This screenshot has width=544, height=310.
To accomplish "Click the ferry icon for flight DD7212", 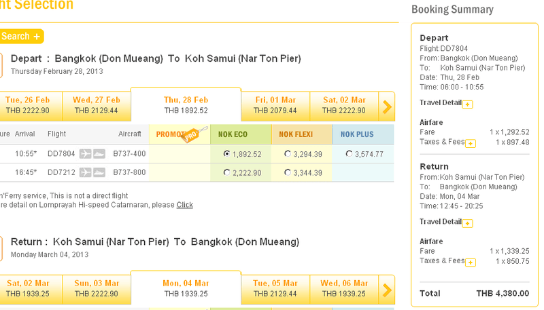I will point(99,172).
